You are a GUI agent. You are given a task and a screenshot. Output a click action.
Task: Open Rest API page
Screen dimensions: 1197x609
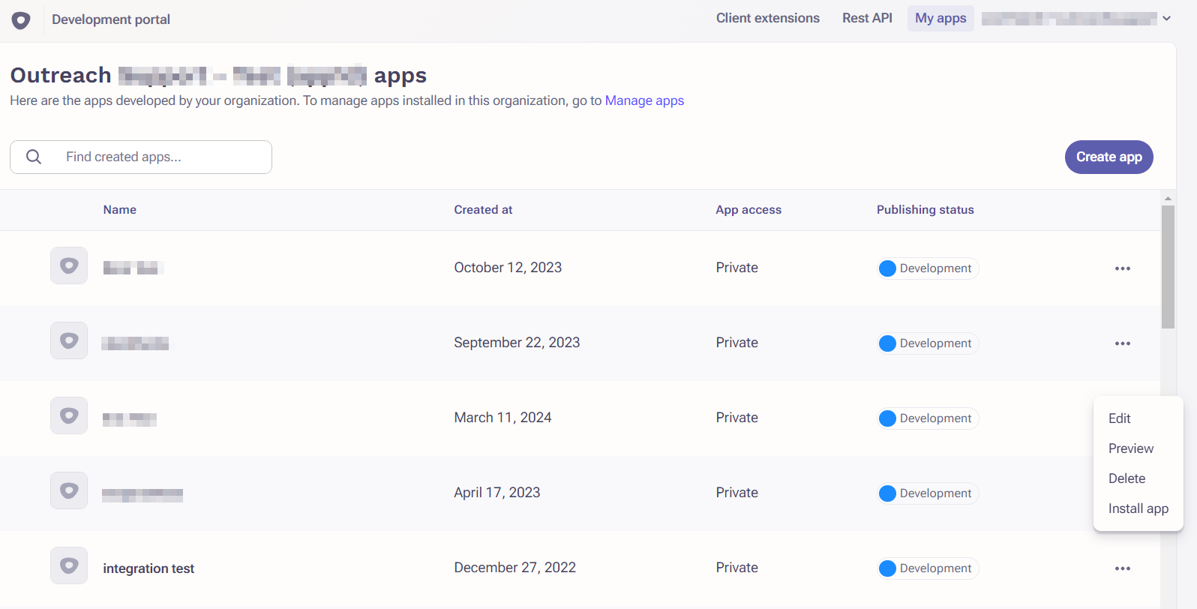click(x=867, y=18)
